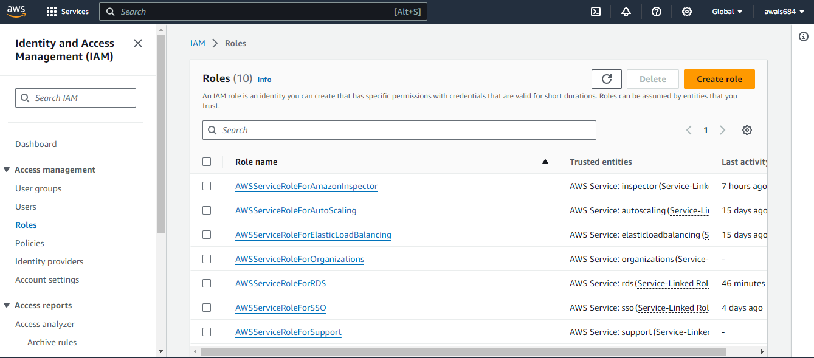Open the AWS support help icon
The image size is (814, 358).
[x=657, y=12]
